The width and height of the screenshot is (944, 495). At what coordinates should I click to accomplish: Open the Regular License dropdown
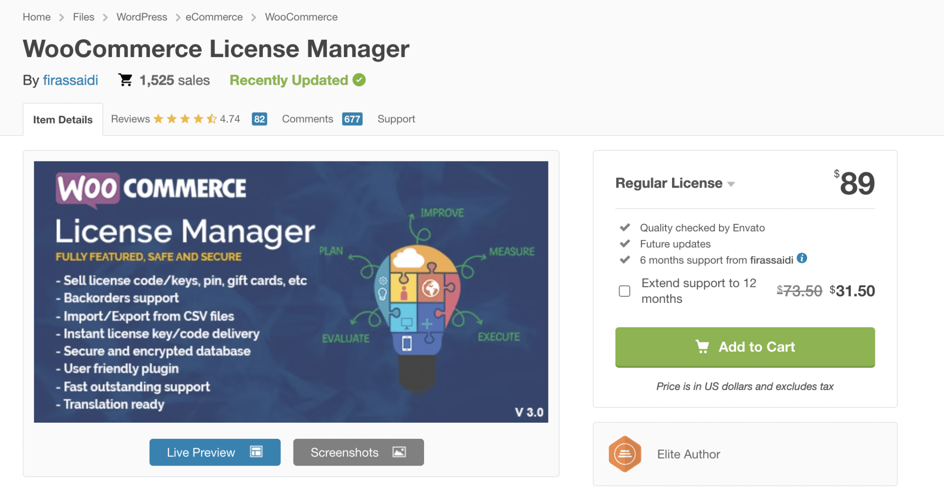click(732, 183)
